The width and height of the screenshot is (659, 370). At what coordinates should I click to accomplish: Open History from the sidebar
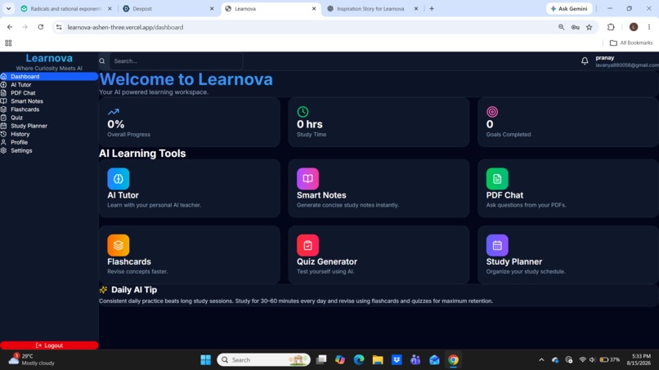(49, 134)
